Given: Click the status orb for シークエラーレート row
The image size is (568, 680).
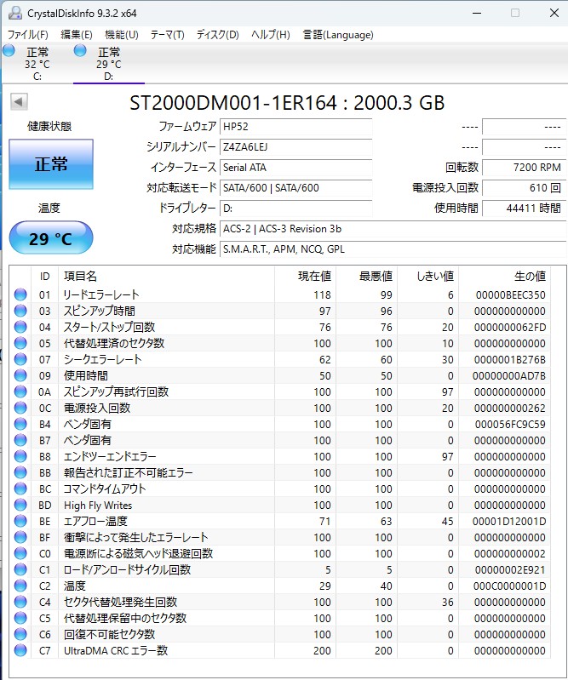Looking at the screenshot, I should pyautogui.click(x=20, y=359).
